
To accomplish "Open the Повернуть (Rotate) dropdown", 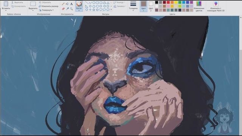I will (46, 10).
